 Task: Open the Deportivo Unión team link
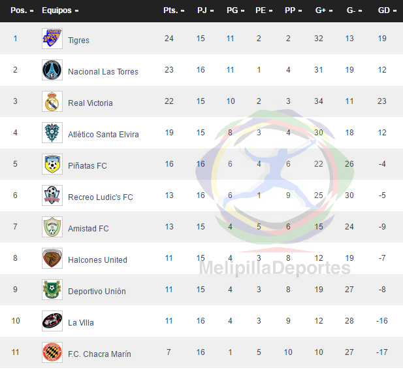pyautogui.click(x=97, y=292)
